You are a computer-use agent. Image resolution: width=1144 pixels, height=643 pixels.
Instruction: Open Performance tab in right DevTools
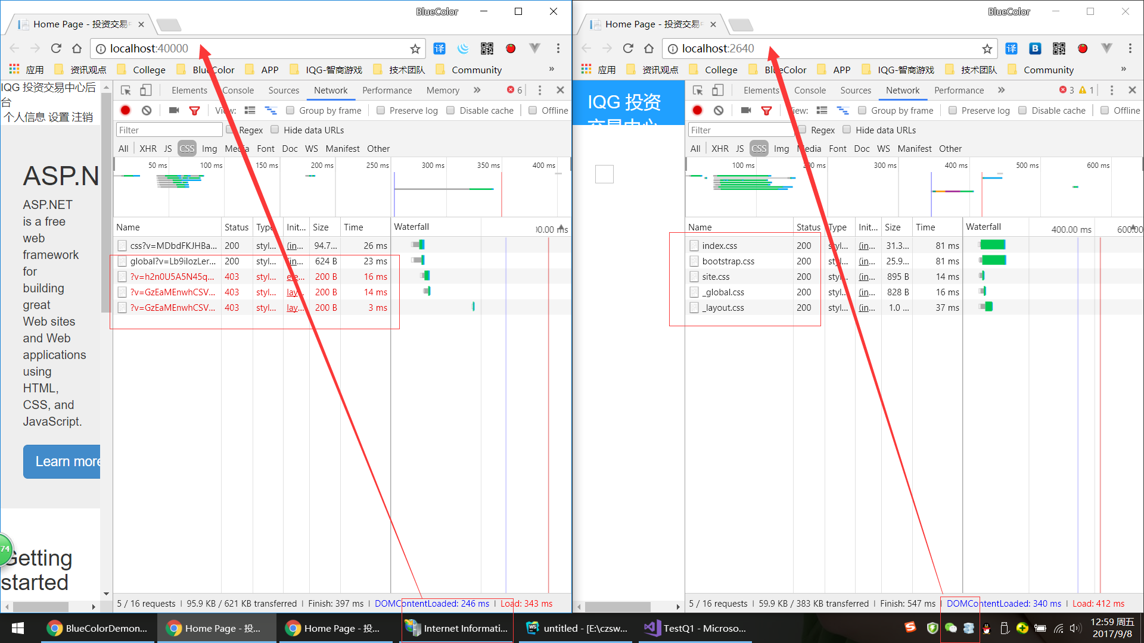pyautogui.click(x=959, y=90)
